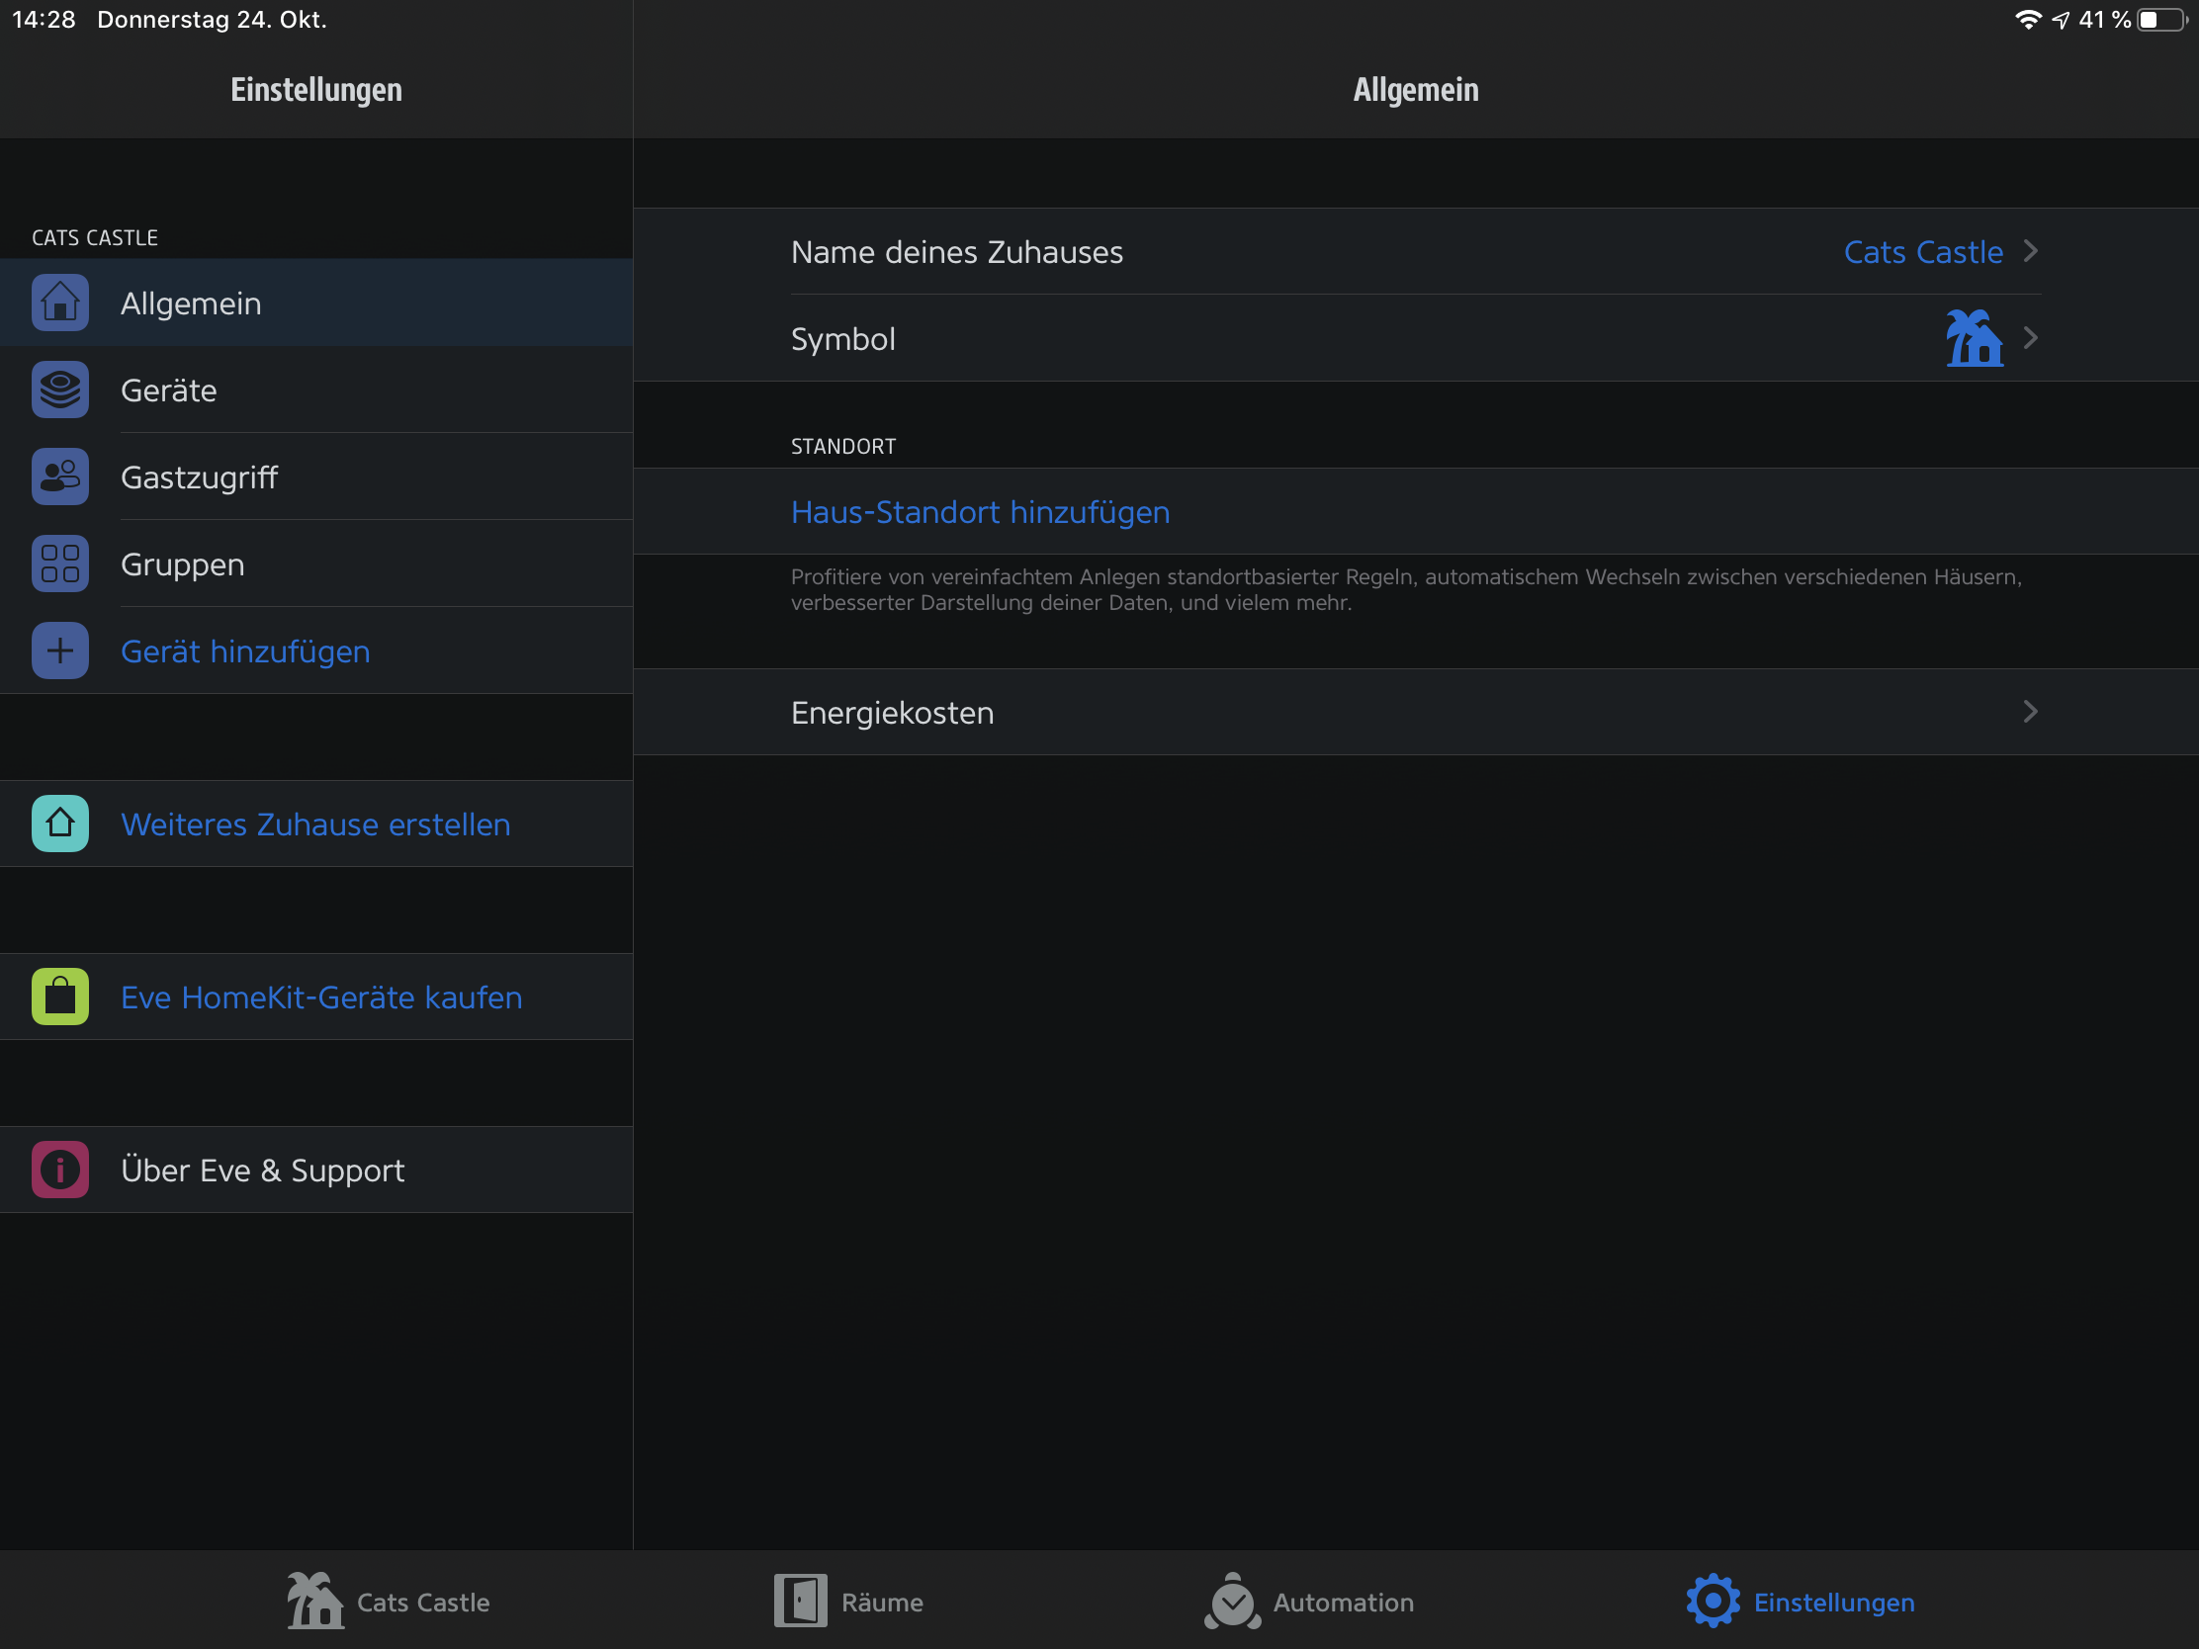Tap the Einstellungen gear tab
The width and height of the screenshot is (2199, 1649).
pyautogui.click(x=1801, y=1602)
